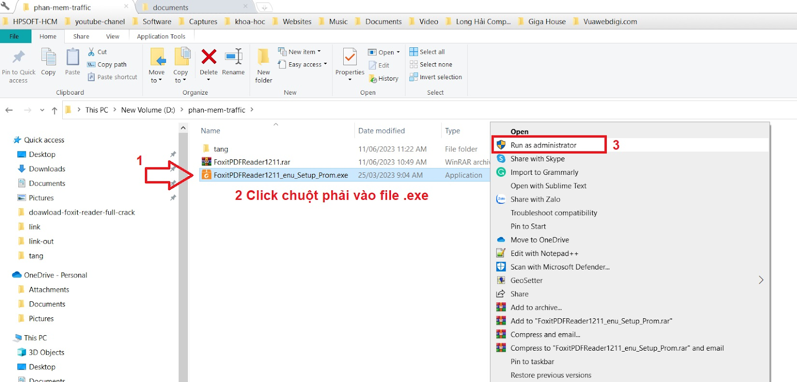
Task: Click the History icon in Open group
Action: point(384,79)
